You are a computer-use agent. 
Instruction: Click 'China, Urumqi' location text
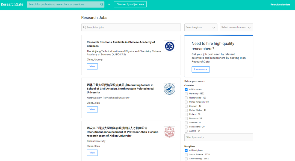pos(95,59)
